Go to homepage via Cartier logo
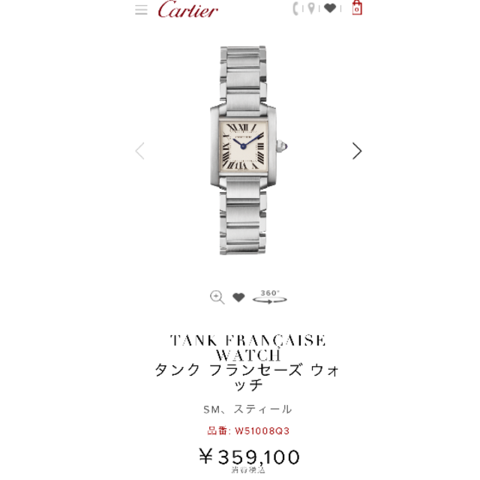The image size is (480, 480). (187, 9)
